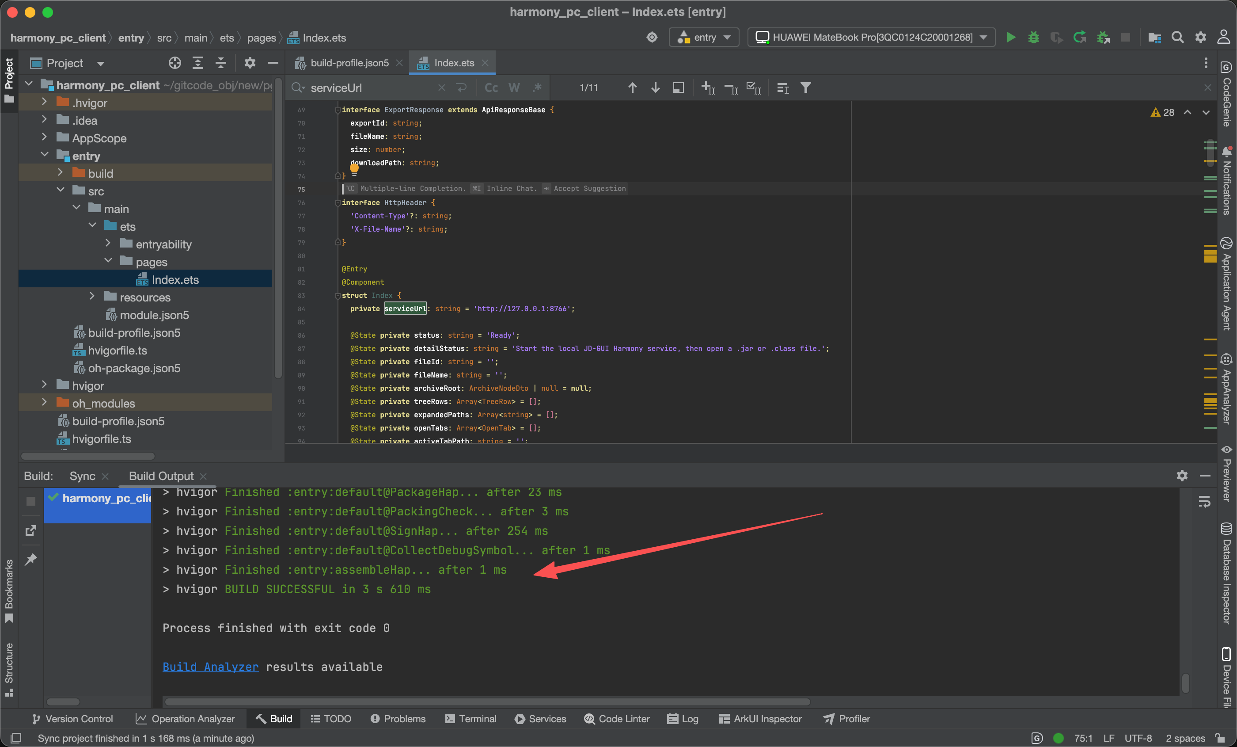Viewport: 1237px width, 747px height.
Task: Open the entry run configuration dropdown
Action: 704,37
